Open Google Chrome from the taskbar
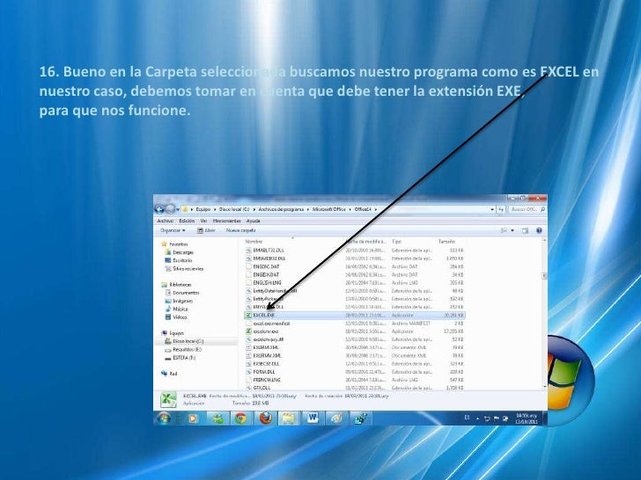641x480 pixels. coord(240,418)
